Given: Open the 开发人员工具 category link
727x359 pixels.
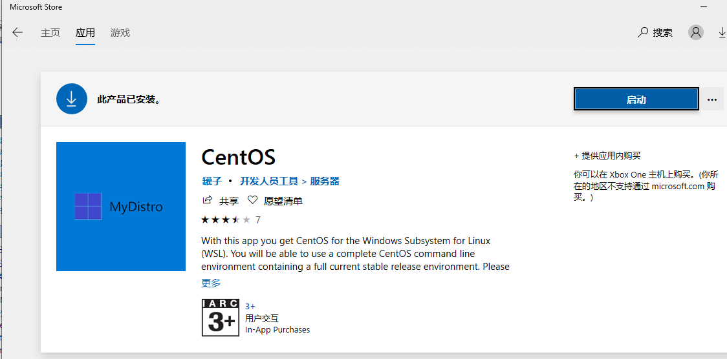Looking at the screenshot, I should [269, 181].
